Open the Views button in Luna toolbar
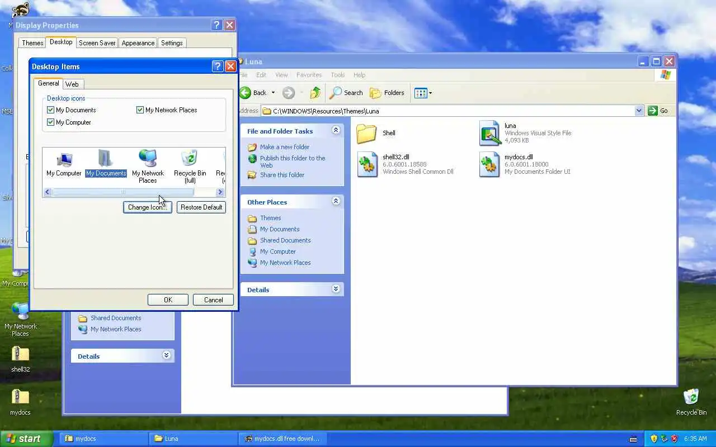Image resolution: width=716 pixels, height=447 pixels. [421, 93]
